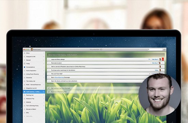Open the note icon on Renovate location
The image size is (188, 123).
click(151, 63)
